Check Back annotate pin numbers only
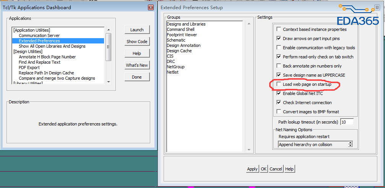 click(x=279, y=66)
